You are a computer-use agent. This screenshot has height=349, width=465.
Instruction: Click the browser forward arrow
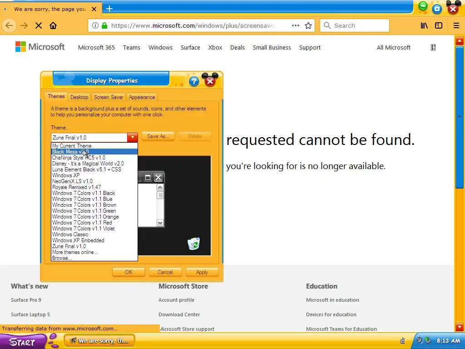pos(24,25)
